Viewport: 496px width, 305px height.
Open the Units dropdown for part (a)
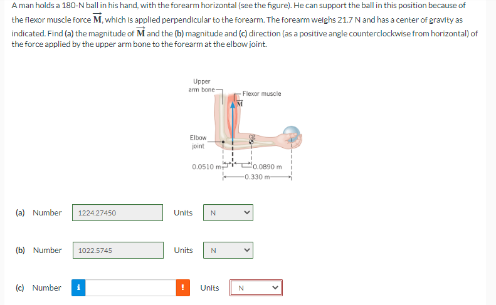tap(228, 213)
